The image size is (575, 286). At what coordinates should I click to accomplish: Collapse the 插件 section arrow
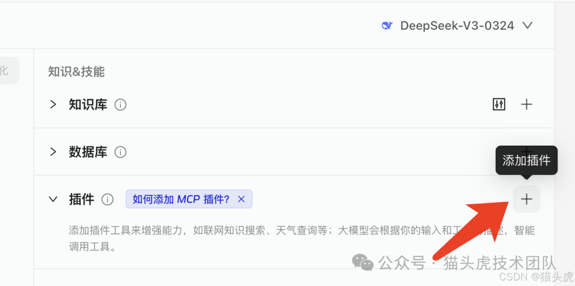coord(54,199)
